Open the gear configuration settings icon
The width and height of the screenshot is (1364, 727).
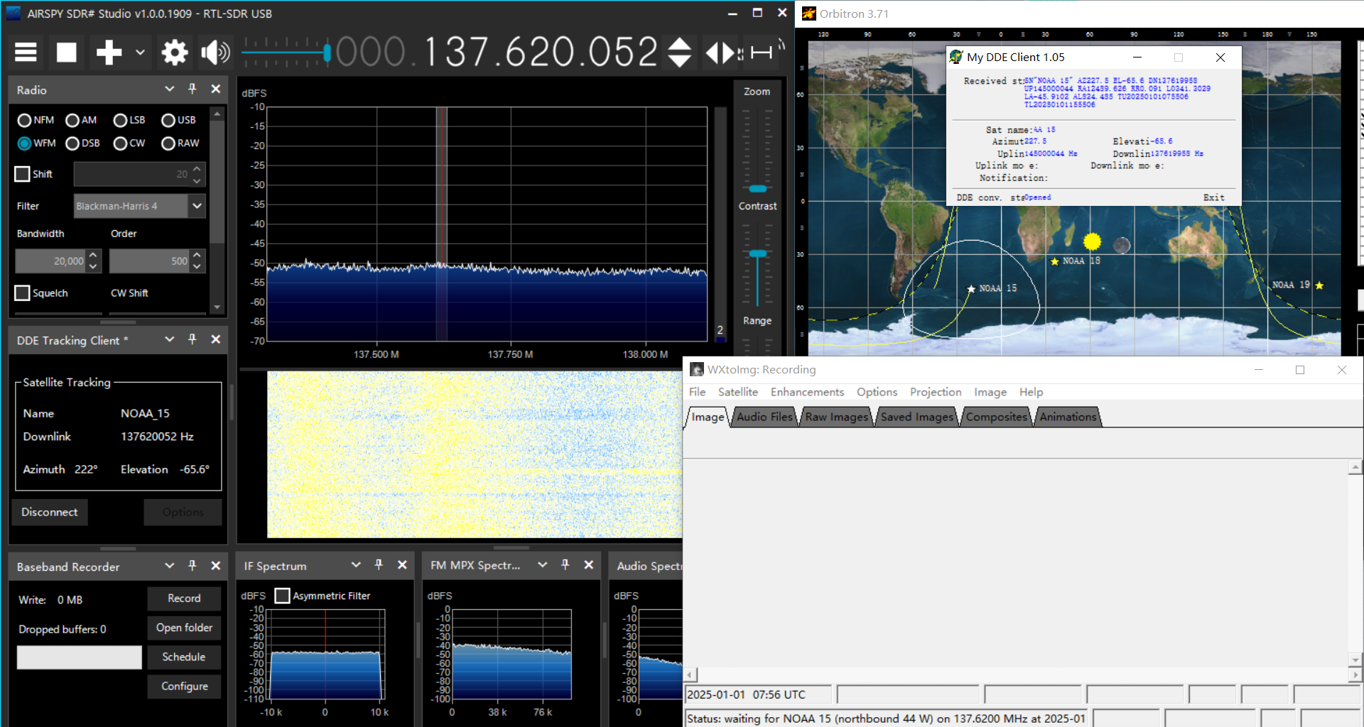[174, 53]
